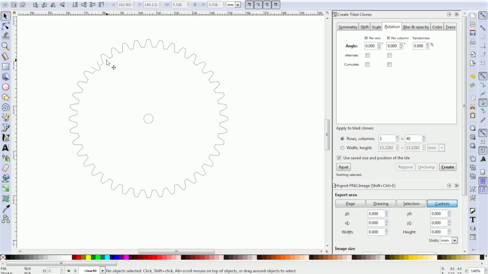Switch to the Shift tab
This screenshot has height=274, width=488.
[364, 27]
